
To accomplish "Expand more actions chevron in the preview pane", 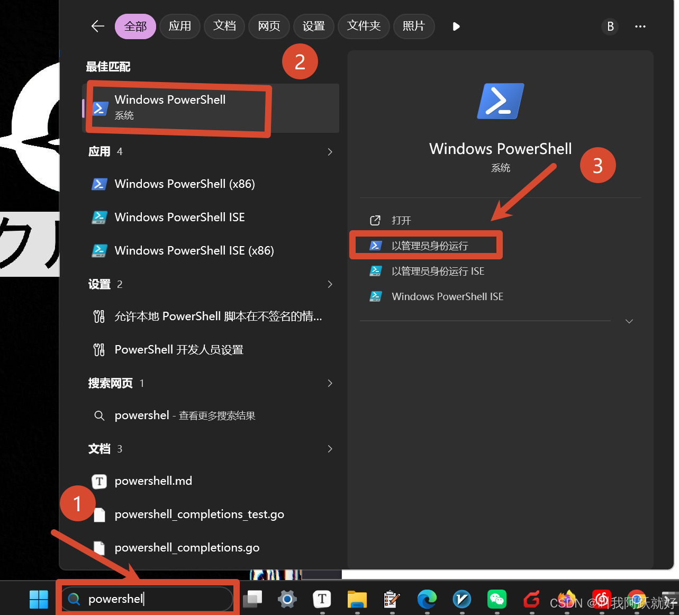I will [x=629, y=321].
